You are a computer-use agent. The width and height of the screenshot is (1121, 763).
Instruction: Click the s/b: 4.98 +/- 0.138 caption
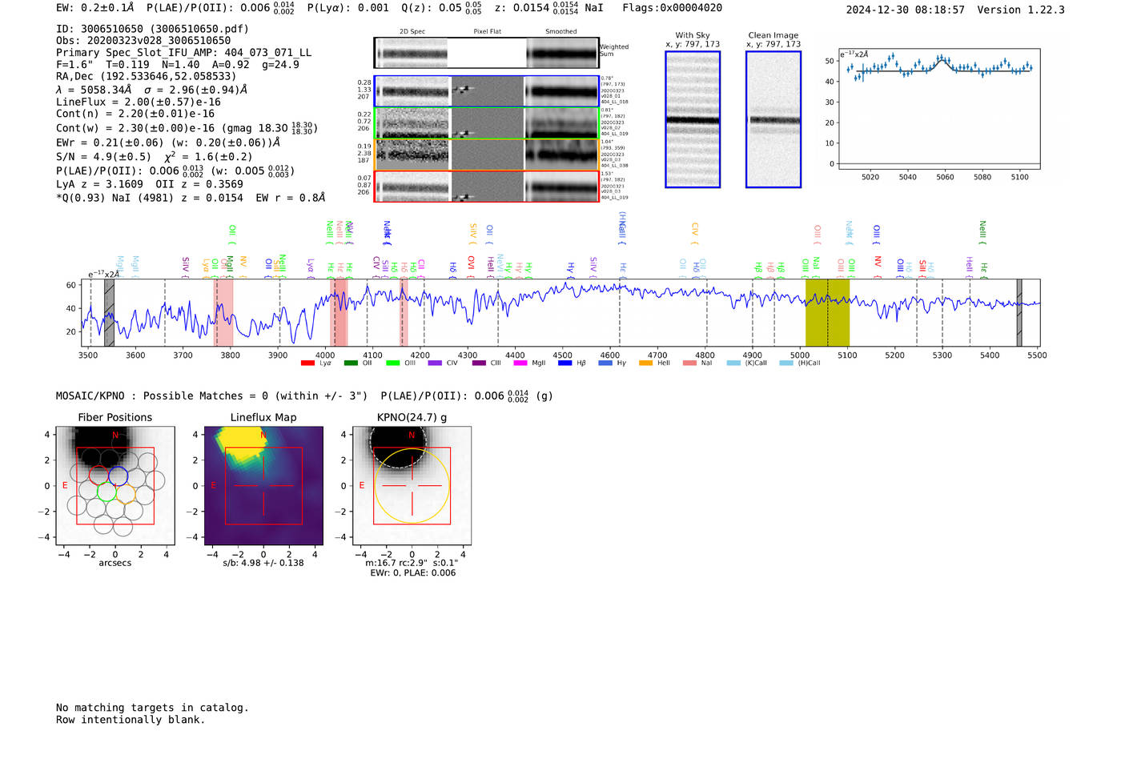263,563
